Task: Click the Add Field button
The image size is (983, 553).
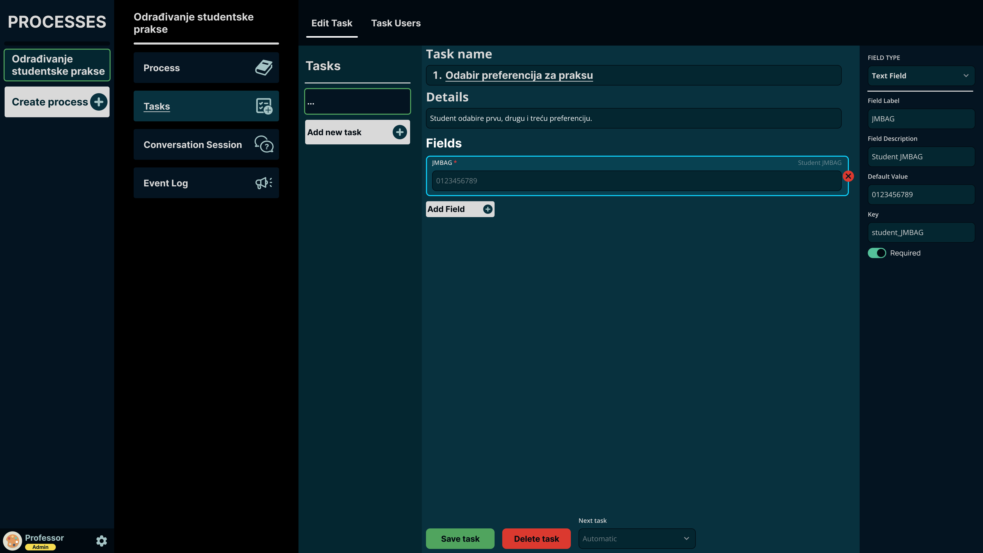Action: pos(460,209)
